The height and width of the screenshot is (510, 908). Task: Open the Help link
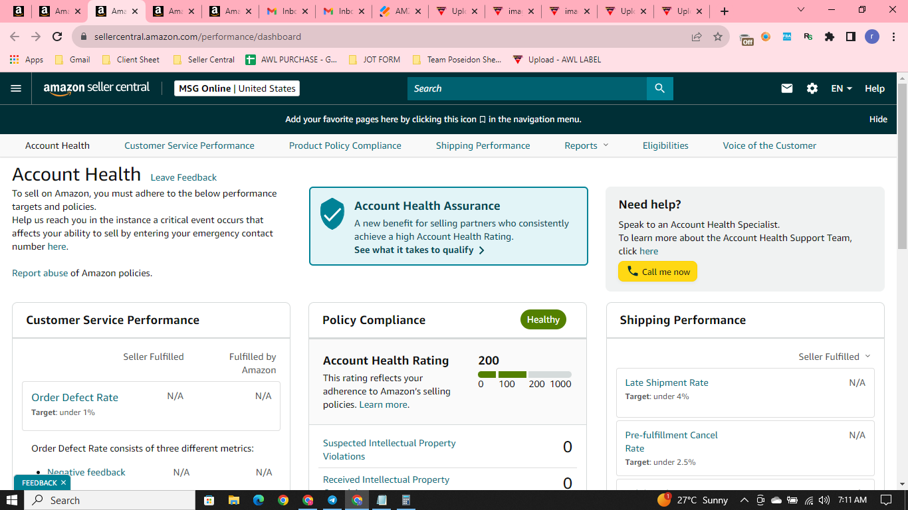[875, 88]
